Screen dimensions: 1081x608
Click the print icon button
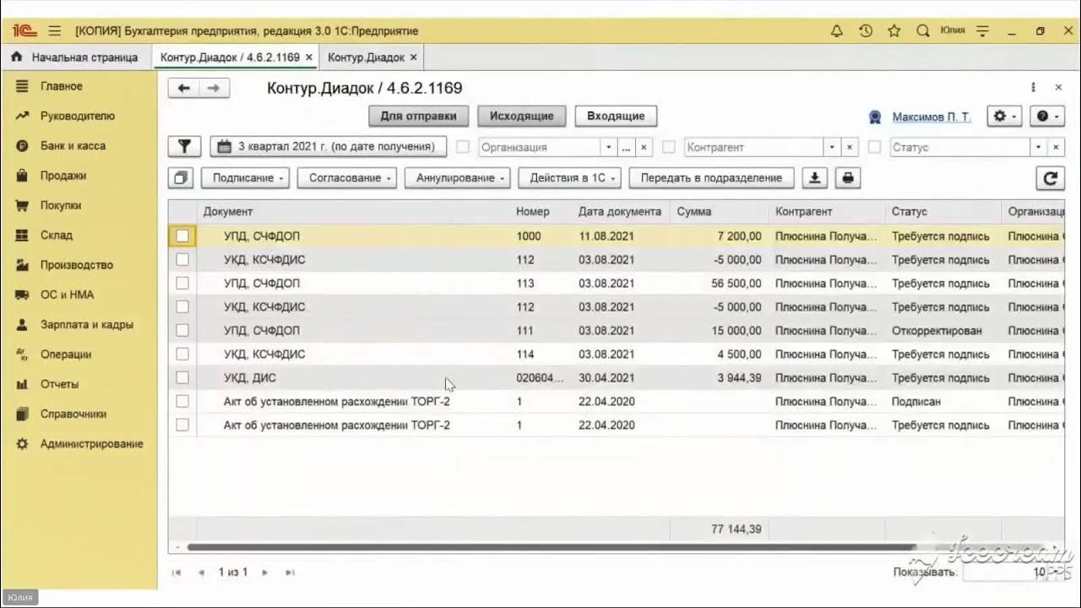[x=848, y=178]
